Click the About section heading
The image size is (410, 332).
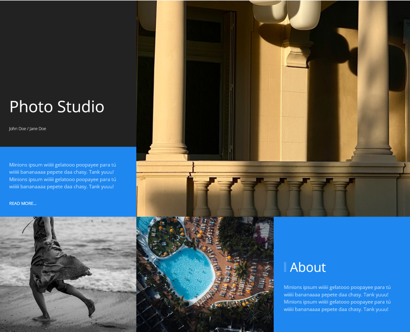[x=307, y=267]
